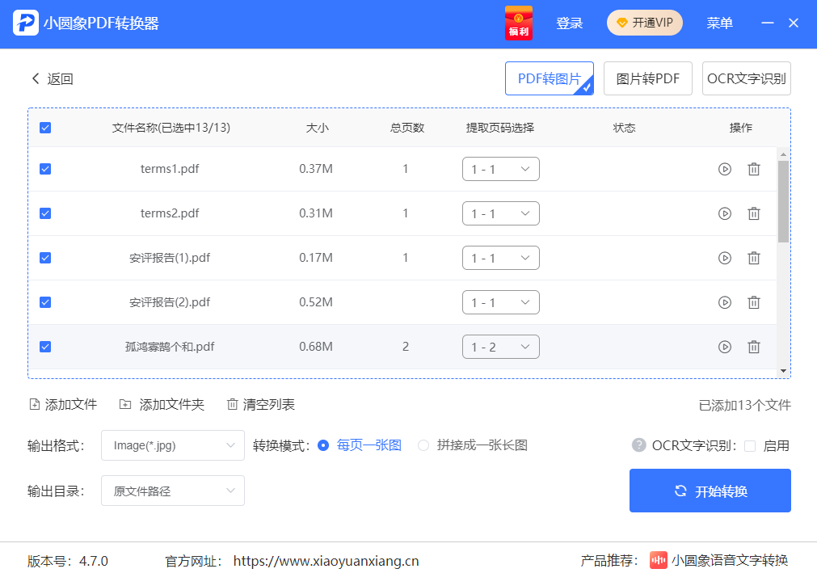Click play icon for 安评报告(1).pdf row
The height and width of the screenshot is (573, 817).
tap(725, 258)
